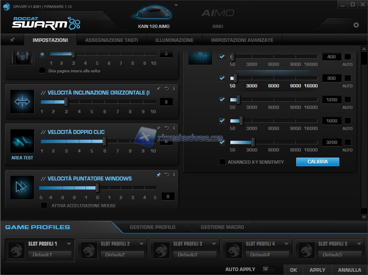The height and width of the screenshot is (275, 368).
Task: Click the Velocità Doppio Clic slider handle
Action: (x=104, y=141)
